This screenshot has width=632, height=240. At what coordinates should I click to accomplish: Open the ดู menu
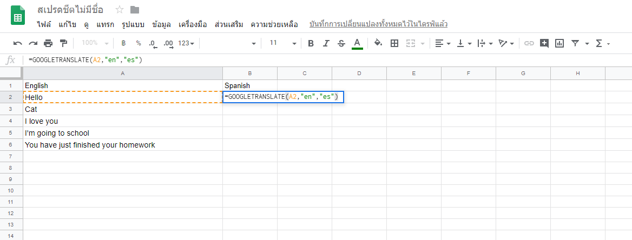(87, 24)
